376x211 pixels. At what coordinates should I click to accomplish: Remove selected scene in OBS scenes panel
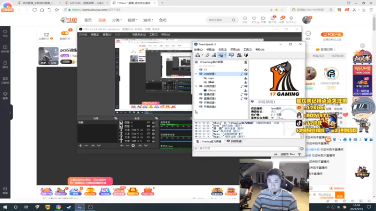pyautogui.click(x=86, y=145)
